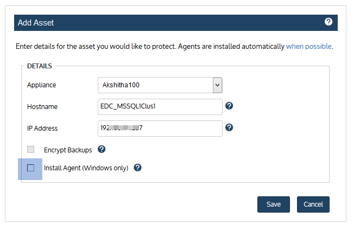
Task: View help icon beside Install Agent option
Action: click(x=137, y=168)
